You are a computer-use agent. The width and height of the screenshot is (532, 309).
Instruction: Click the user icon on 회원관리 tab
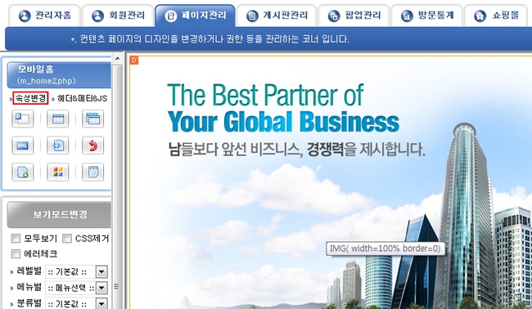(x=97, y=16)
